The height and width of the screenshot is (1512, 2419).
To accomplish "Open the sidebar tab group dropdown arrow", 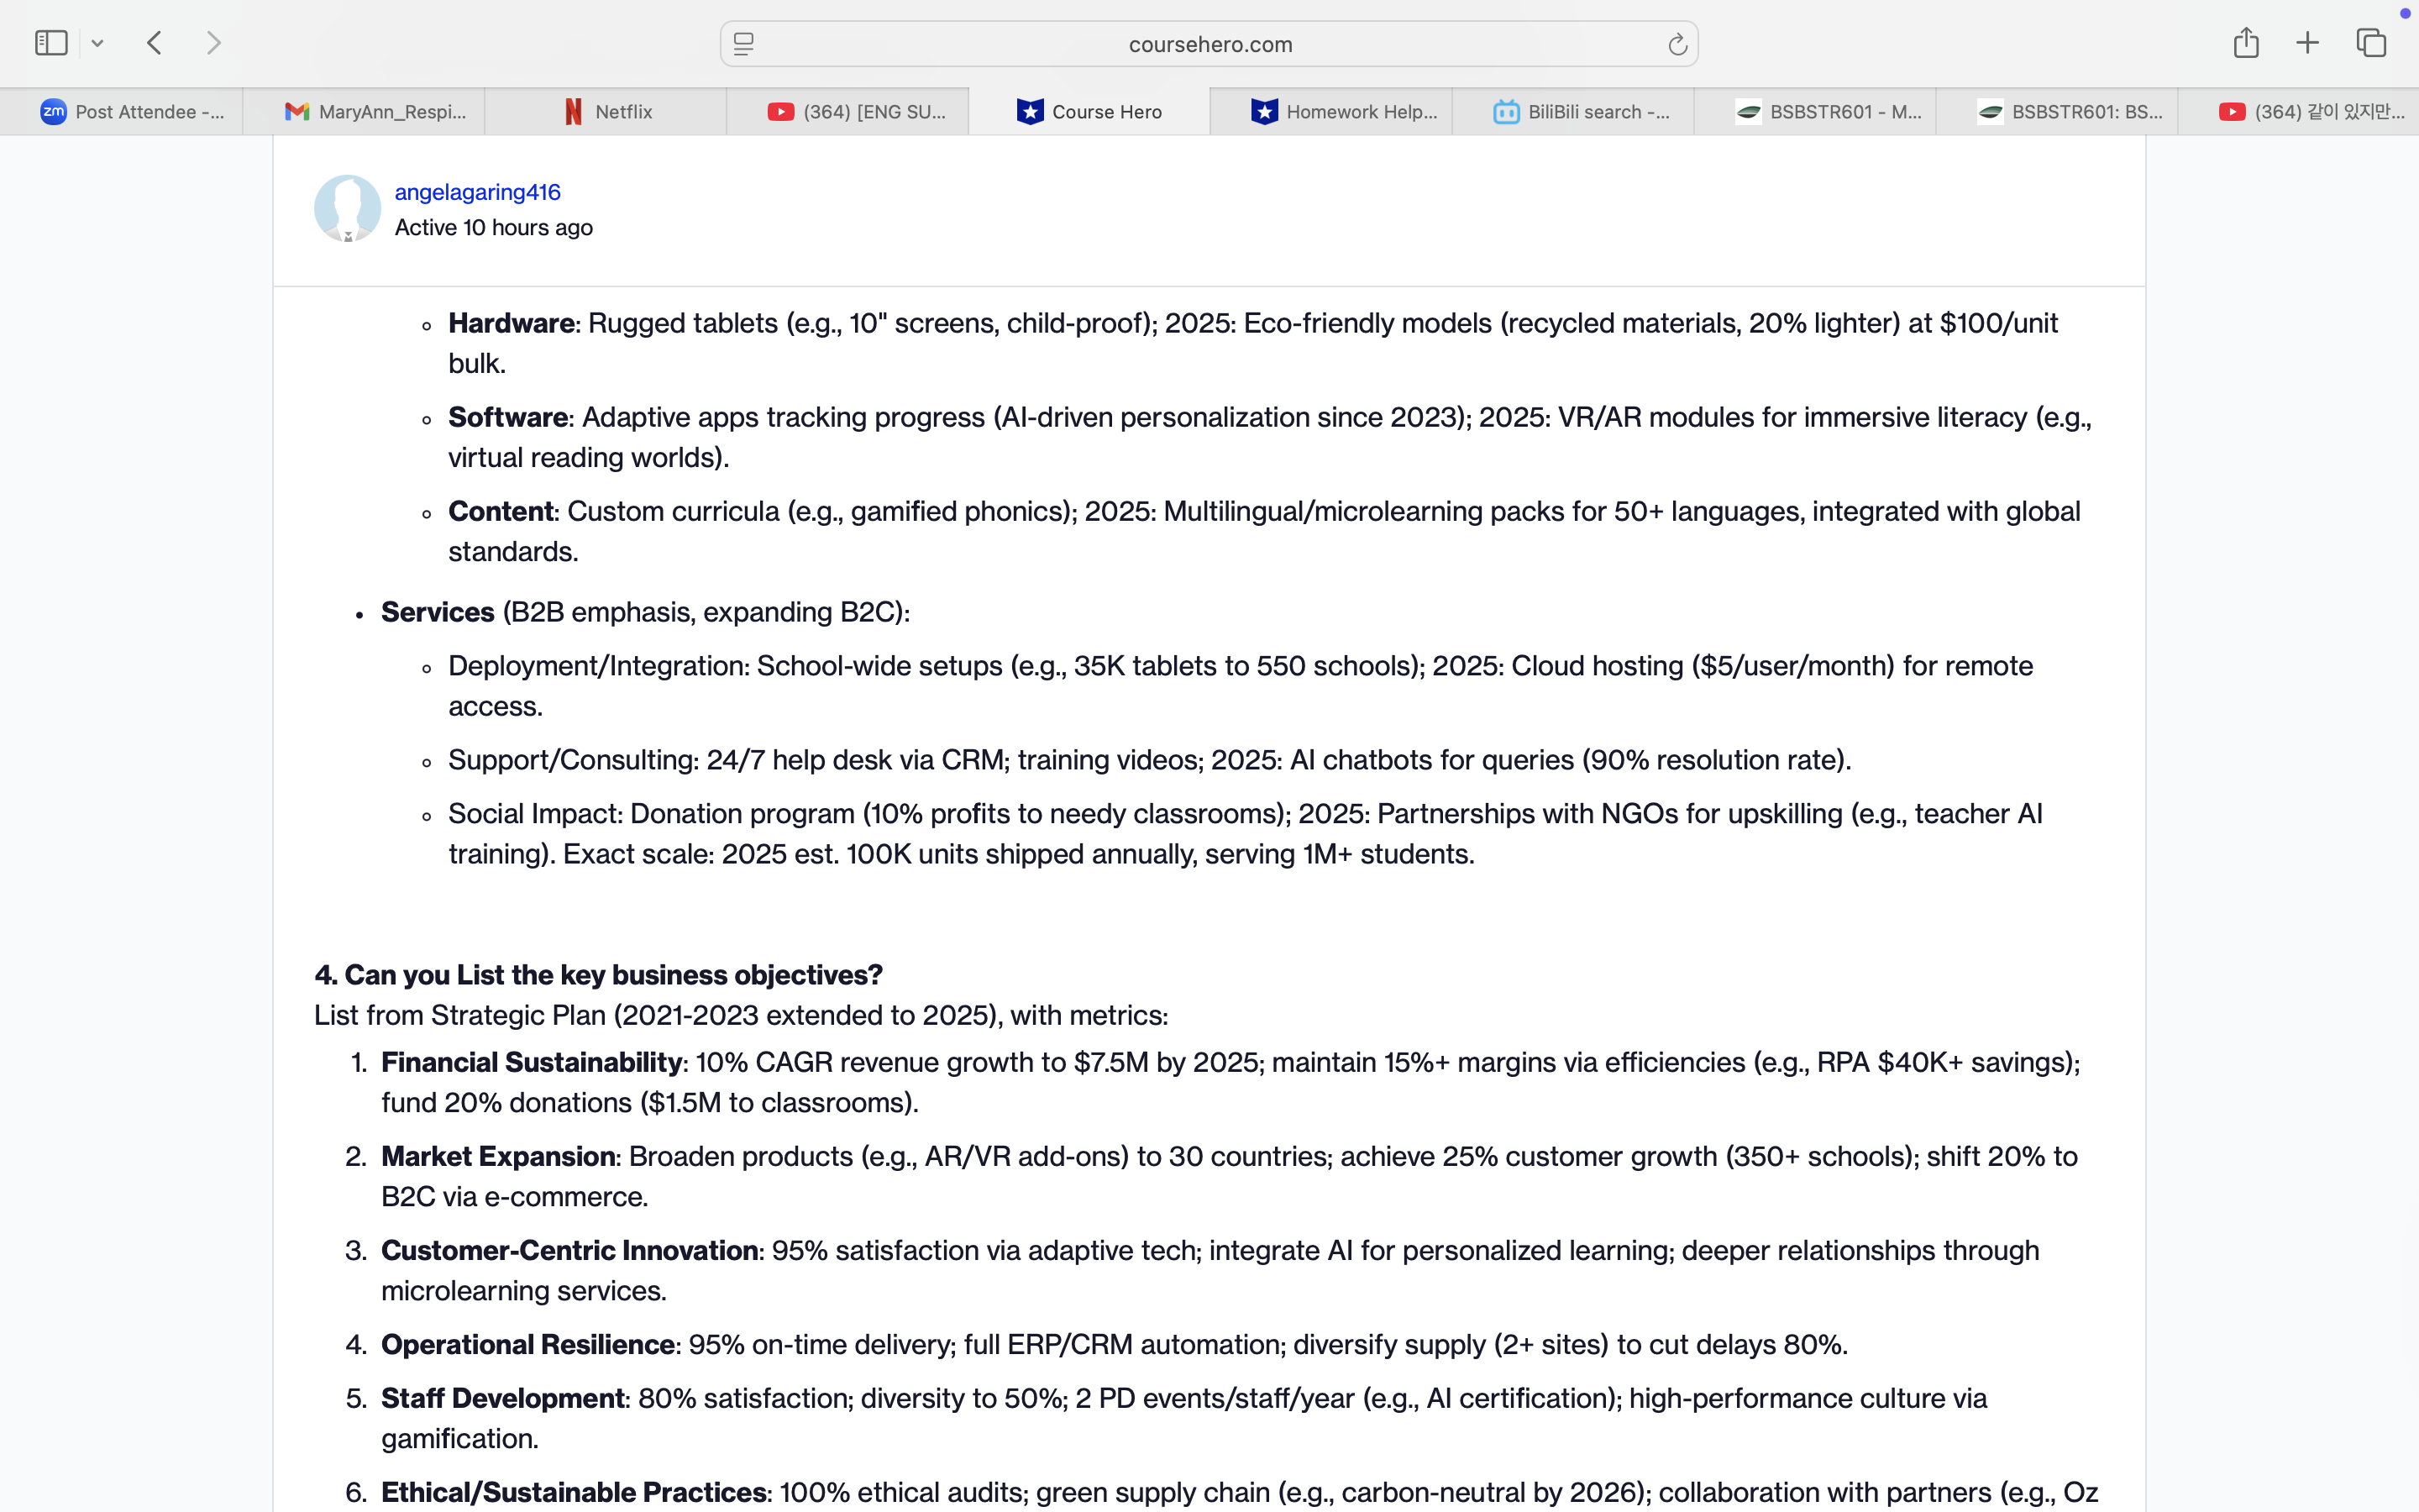I will [97, 43].
